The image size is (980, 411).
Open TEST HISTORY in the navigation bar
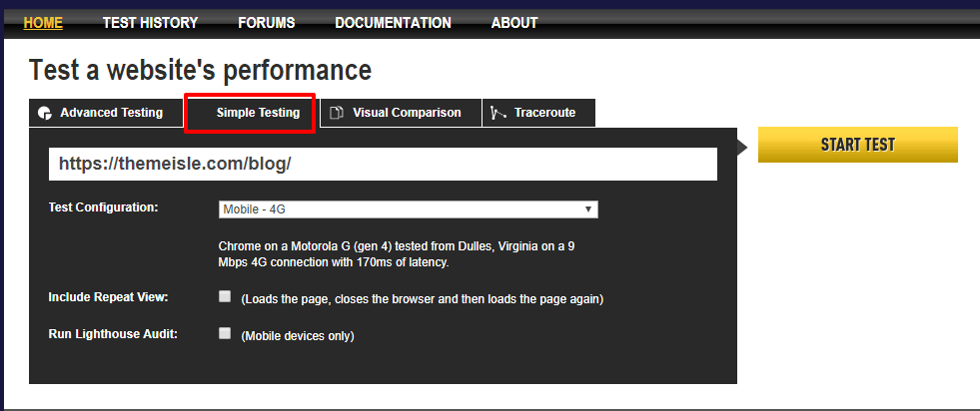point(150,23)
